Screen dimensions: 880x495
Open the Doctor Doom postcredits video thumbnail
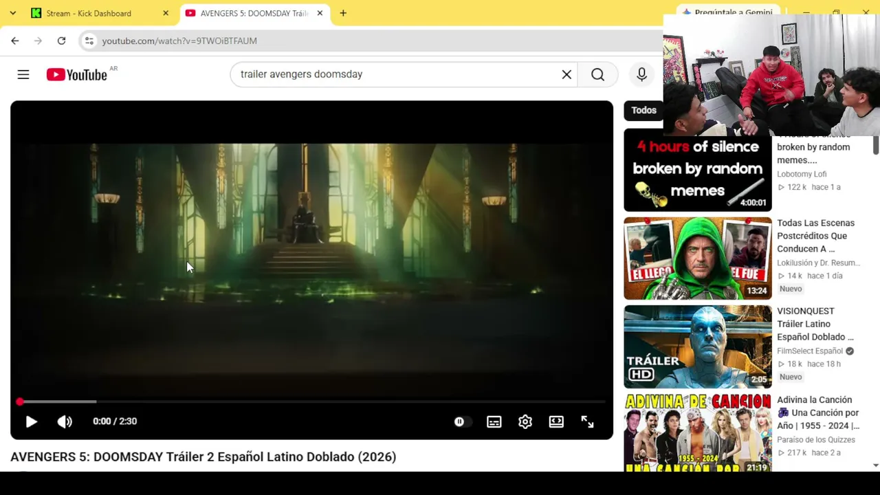(698, 258)
